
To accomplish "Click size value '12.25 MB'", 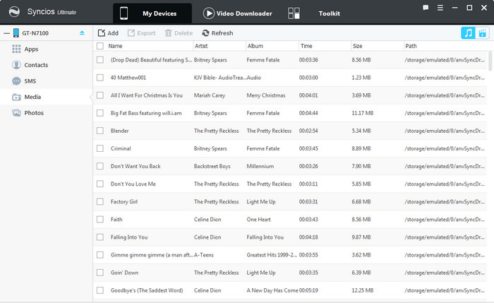I will coord(363,290).
